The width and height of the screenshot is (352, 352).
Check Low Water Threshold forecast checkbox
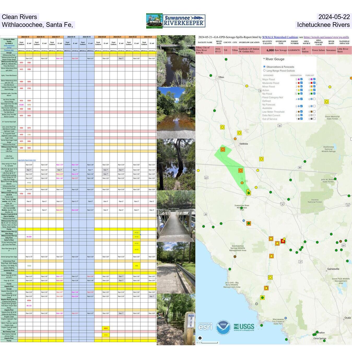tap(314, 112)
